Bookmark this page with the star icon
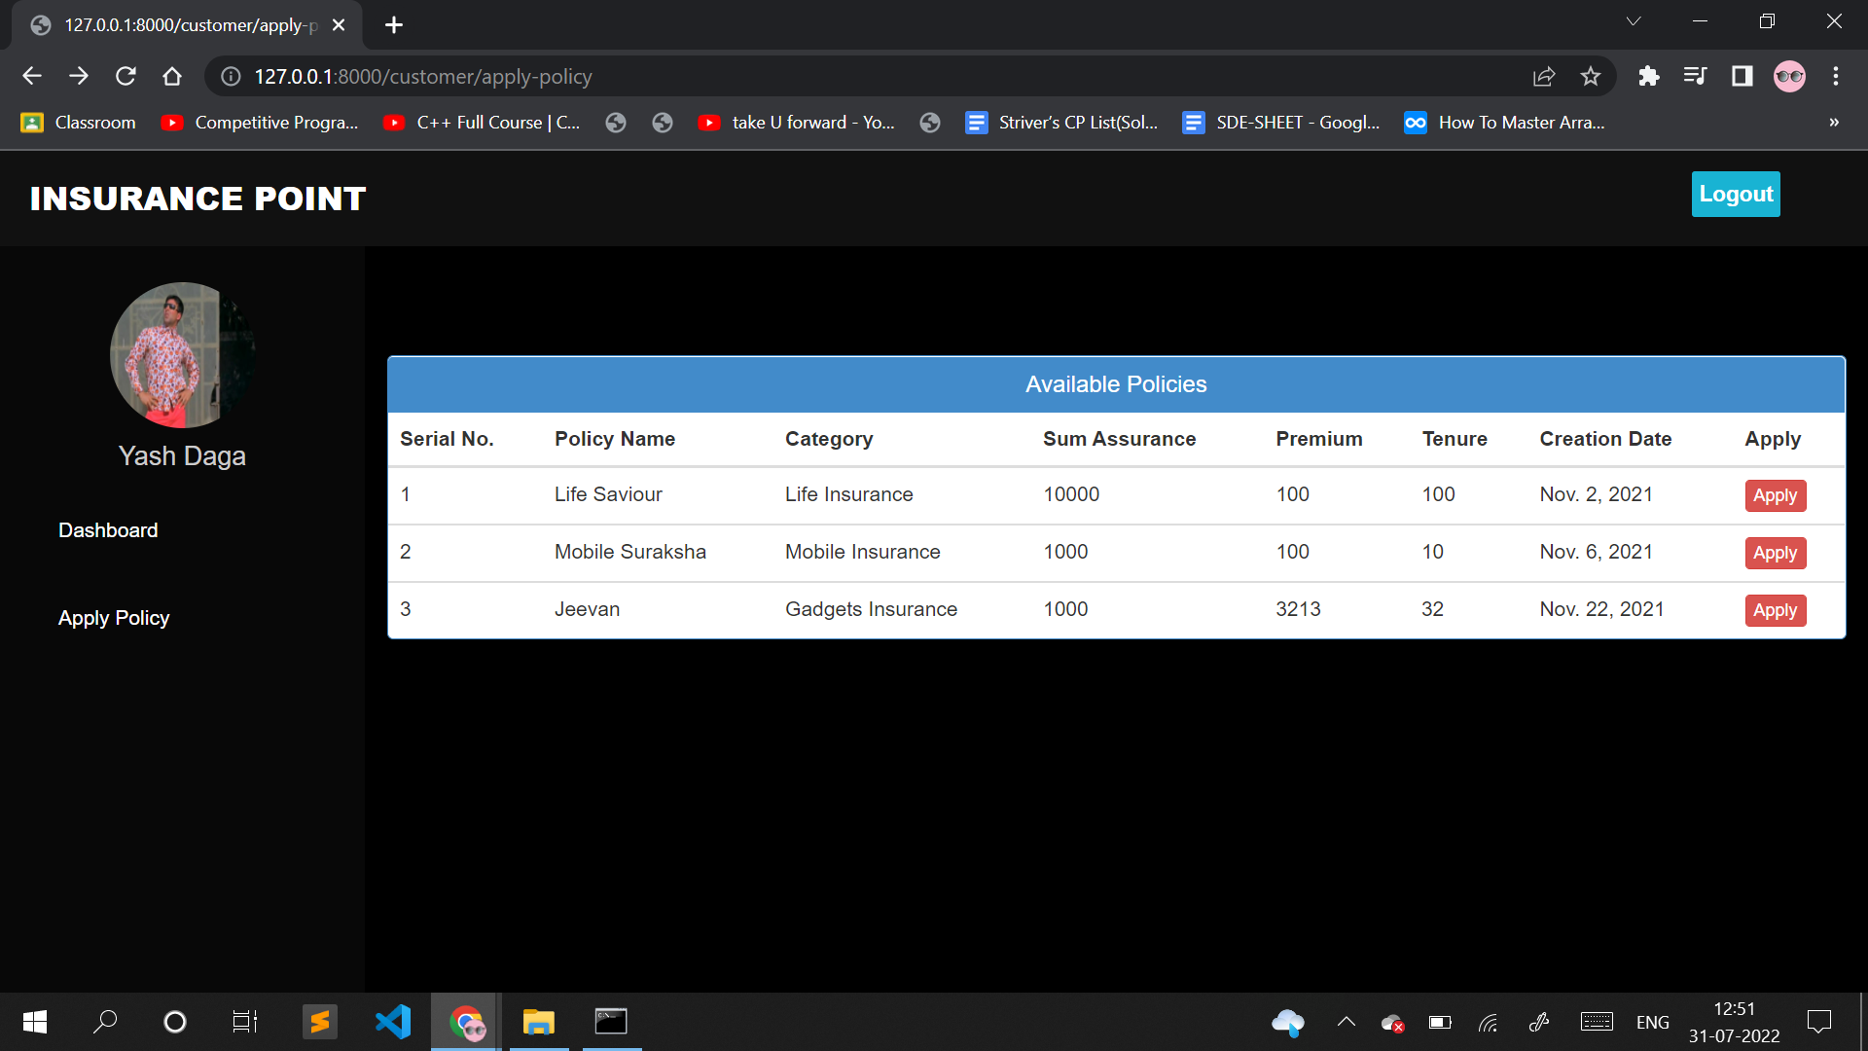This screenshot has height=1051, width=1868. tap(1591, 76)
